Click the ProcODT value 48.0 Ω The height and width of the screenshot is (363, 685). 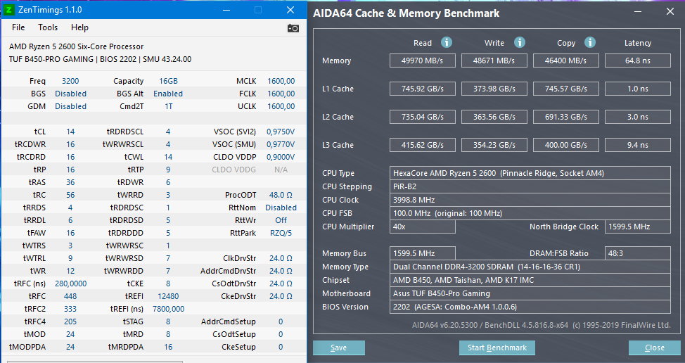click(281, 195)
